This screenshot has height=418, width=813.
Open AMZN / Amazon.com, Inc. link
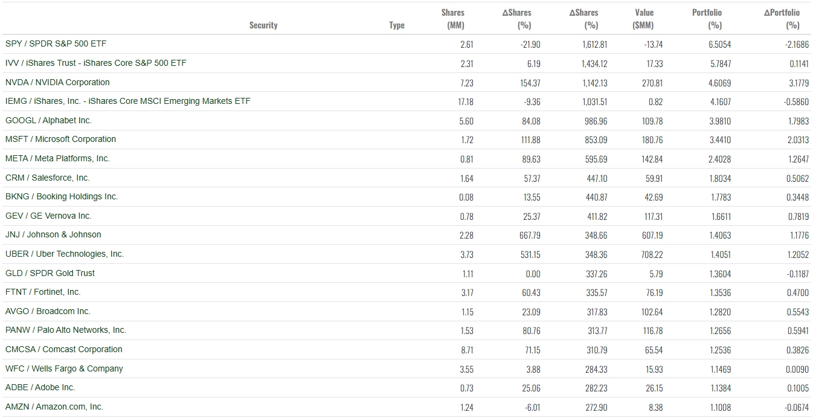tap(54, 407)
